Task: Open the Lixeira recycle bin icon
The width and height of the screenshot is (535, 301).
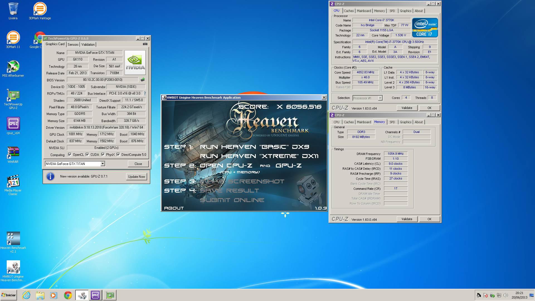Action: (13, 11)
